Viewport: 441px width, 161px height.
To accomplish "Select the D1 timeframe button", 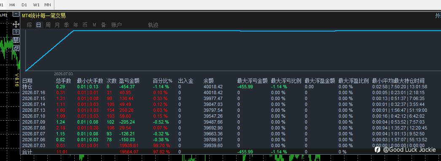I will coord(24,5).
